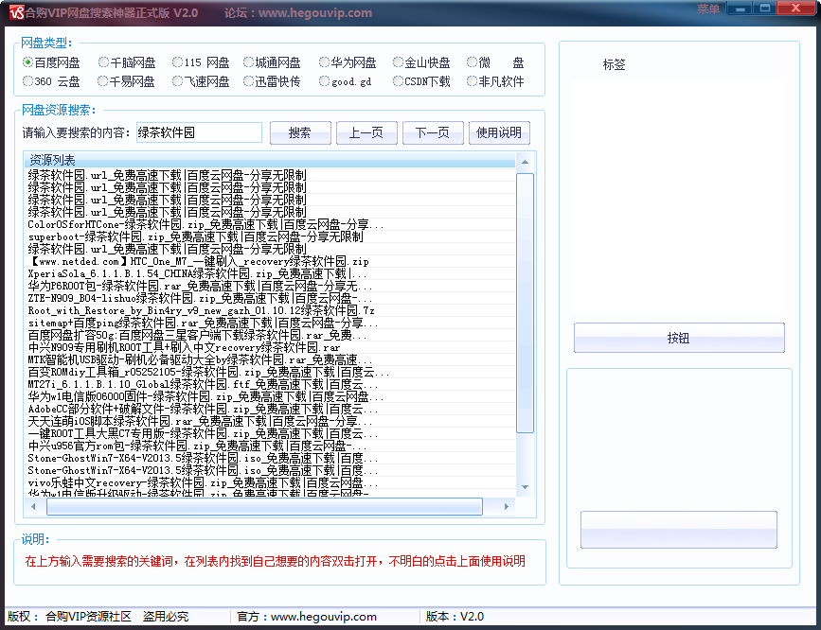Select the 百度网盘 radio option

point(51,62)
